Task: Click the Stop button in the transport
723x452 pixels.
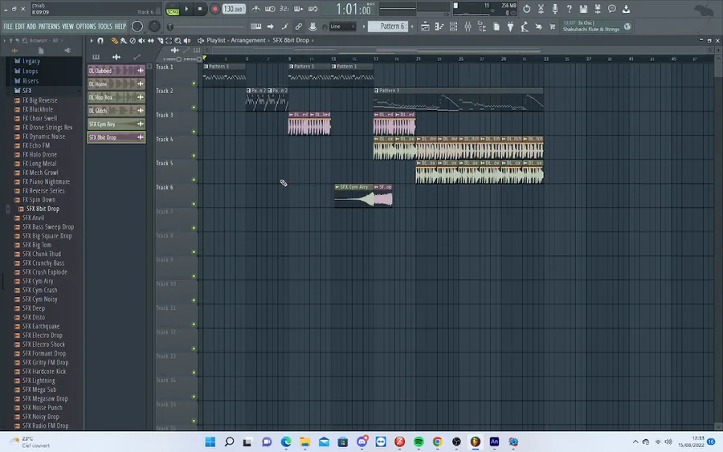Action: tap(200, 9)
